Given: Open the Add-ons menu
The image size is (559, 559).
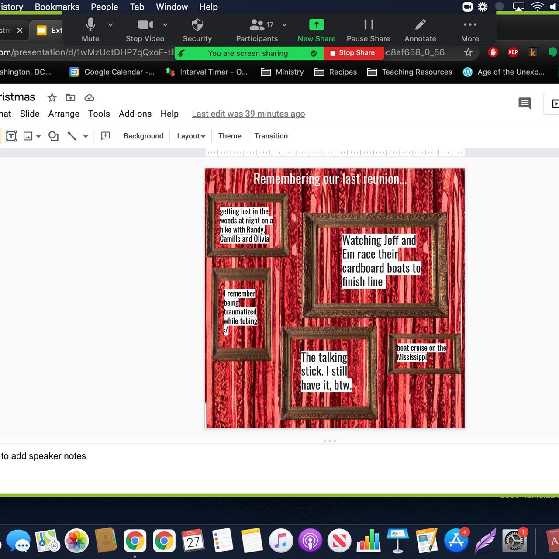Looking at the screenshot, I should pos(135,114).
